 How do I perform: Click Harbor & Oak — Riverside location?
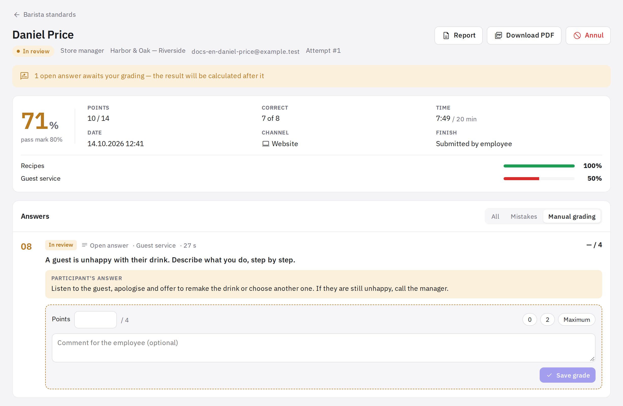point(148,51)
